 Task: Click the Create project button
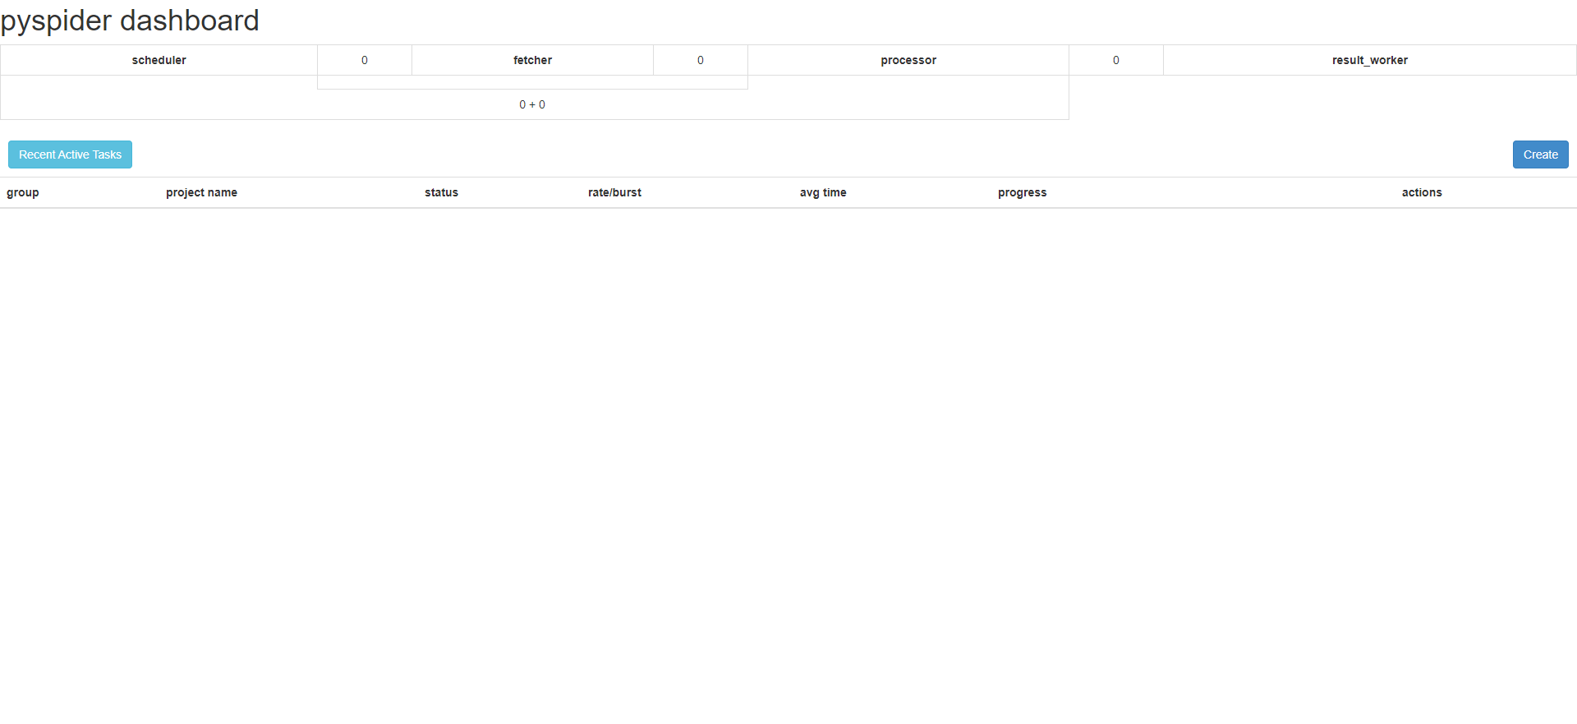point(1540,154)
